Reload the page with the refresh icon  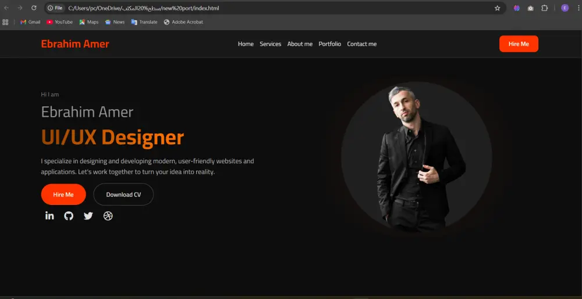(x=34, y=8)
